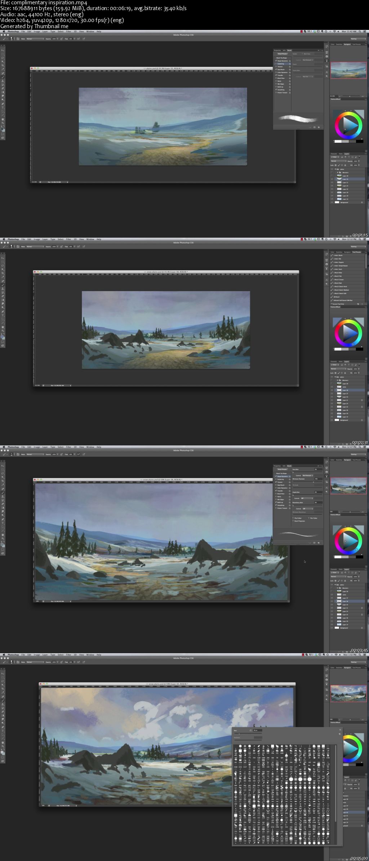Open Info dock icon in 00:01:15 frame
The height and width of the screenshot is (861, 369).
click(327, 56)
